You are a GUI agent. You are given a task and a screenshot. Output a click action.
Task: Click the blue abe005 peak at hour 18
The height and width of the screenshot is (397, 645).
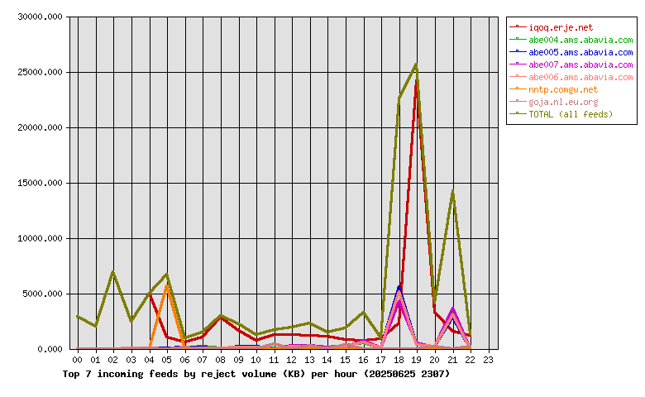click(x=399, y=287)
